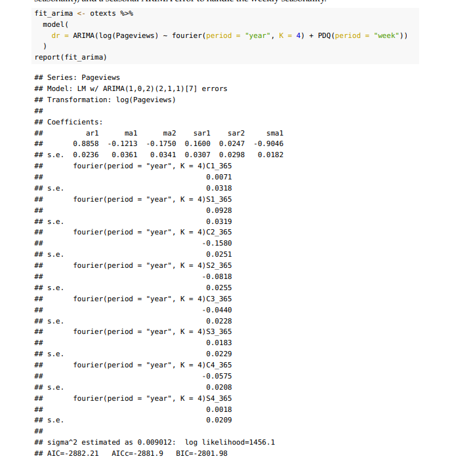The height and width of the screenshot is (463, 450).
Task: Click the ar1 coefficient value 0.8858
Action: click(x=86, y=144)
